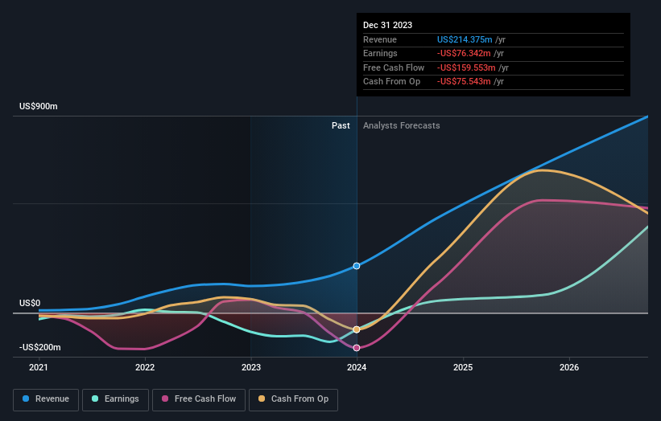
Task: Click the orange Cash From Op data point
Action: tap(357, 329)
